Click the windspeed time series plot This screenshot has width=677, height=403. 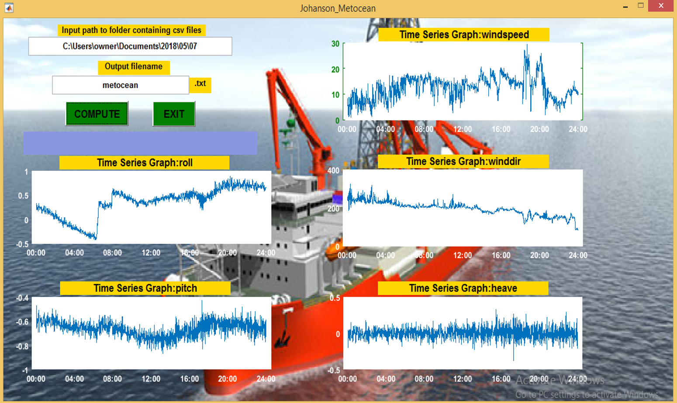pos(463,81)
